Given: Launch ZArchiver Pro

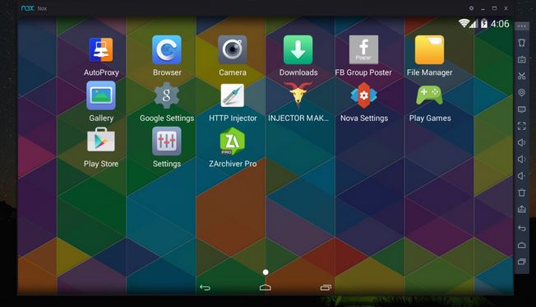Looking at the screenshot, I should [x=233, y=141].
